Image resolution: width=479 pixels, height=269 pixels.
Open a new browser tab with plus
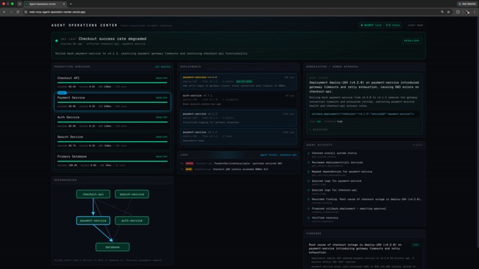[x=71, y=4]
